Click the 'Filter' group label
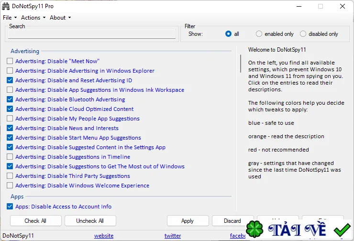Screen dimensions: 354x241 pos(190,26)
